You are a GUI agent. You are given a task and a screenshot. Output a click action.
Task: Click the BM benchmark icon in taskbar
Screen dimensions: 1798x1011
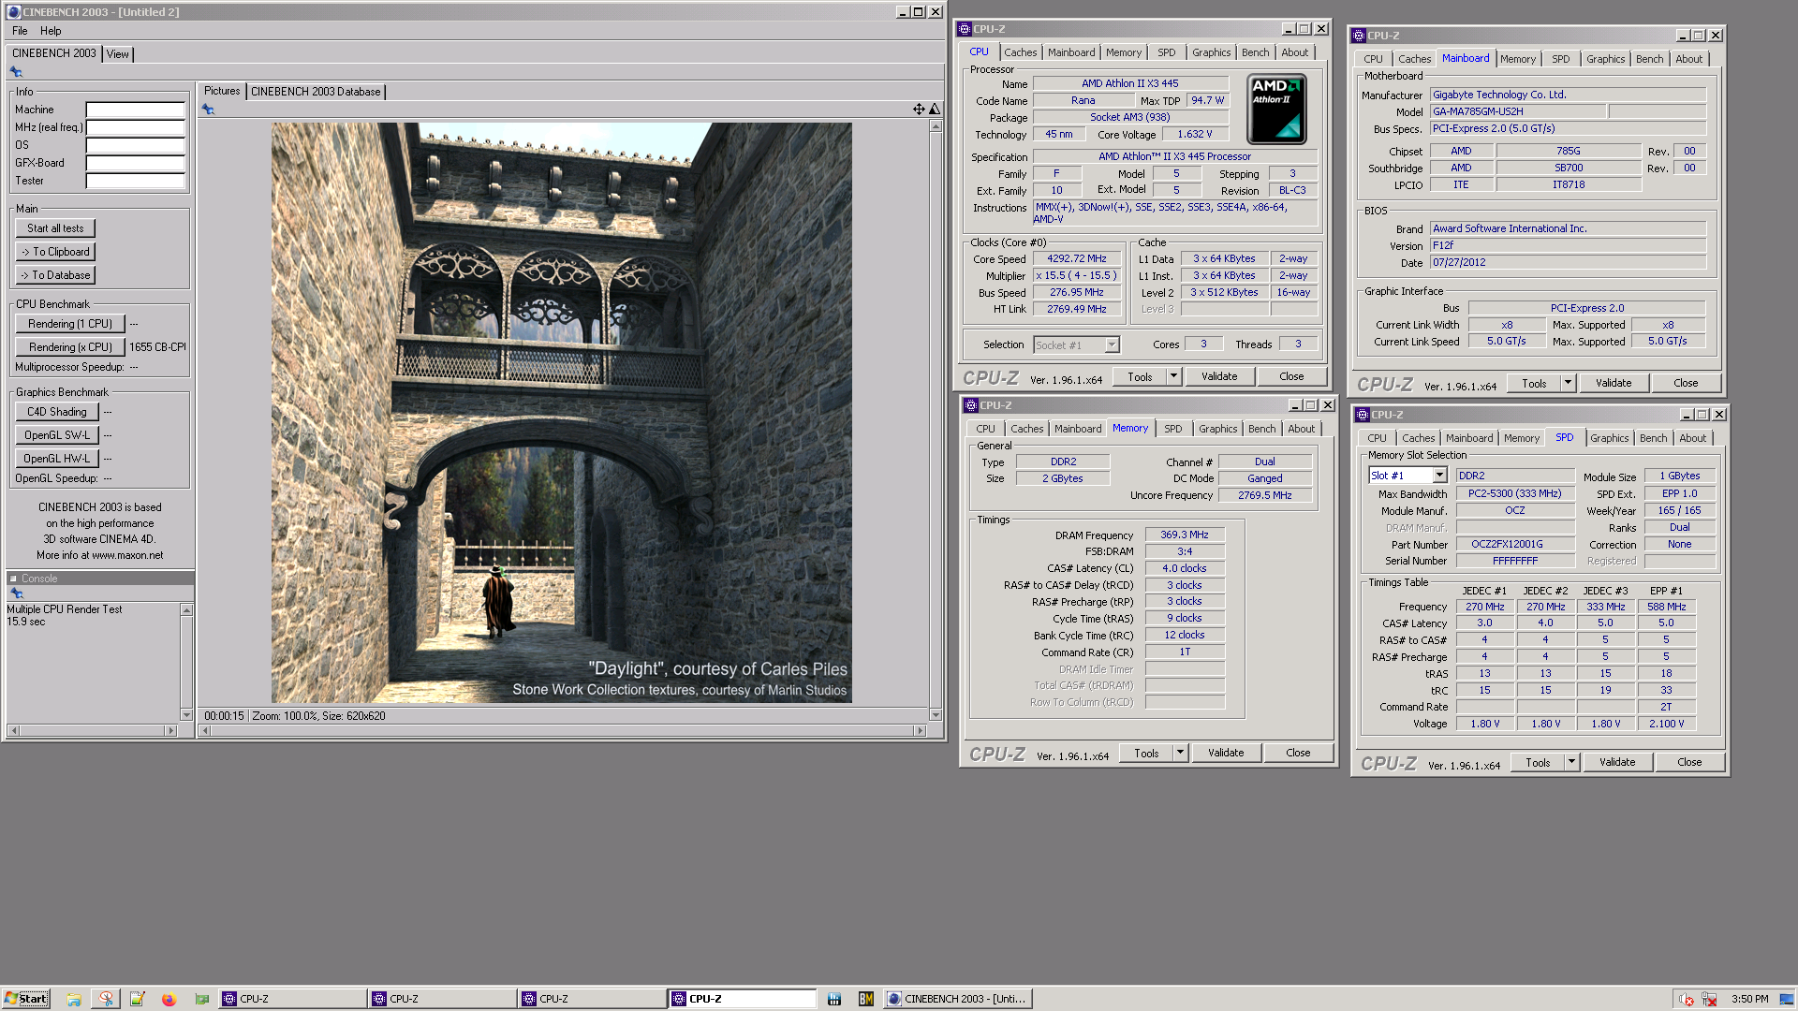coord(865,999)
